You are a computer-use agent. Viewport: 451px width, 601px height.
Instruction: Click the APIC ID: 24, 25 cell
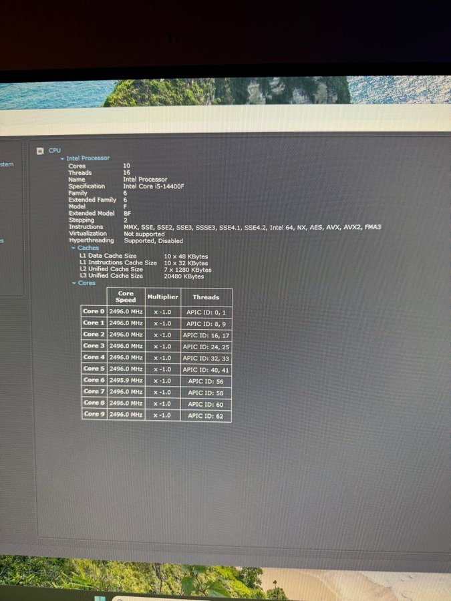206,347
